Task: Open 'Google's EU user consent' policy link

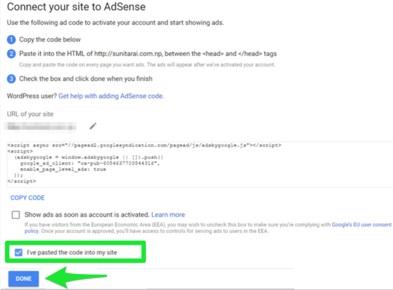Action: pos(362,225)
